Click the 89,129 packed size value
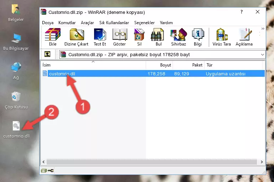This screenshot has width=274, height=182. [x=182, y=74]
